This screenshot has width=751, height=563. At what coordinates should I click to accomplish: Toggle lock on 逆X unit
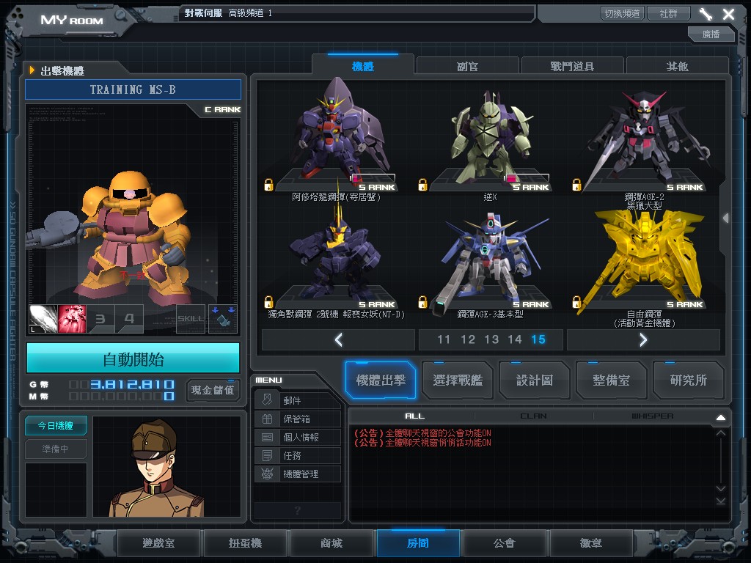pos(422,185)
